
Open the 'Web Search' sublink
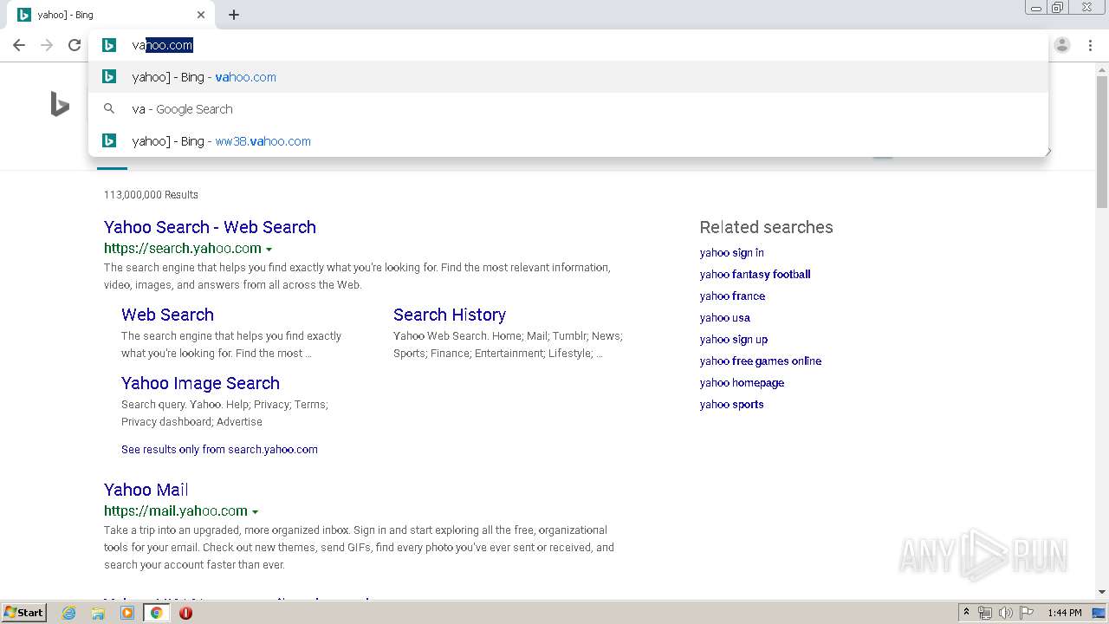tap(167, 315)
